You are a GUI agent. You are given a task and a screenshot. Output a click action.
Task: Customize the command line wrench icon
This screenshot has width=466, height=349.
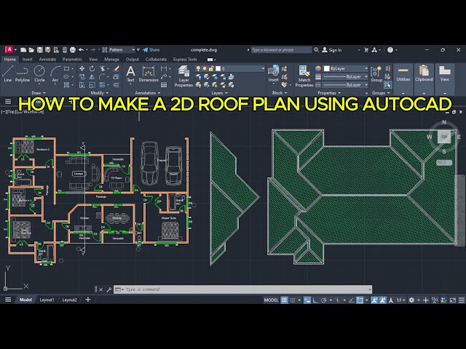pyautogui.click(x=108, y=289)
